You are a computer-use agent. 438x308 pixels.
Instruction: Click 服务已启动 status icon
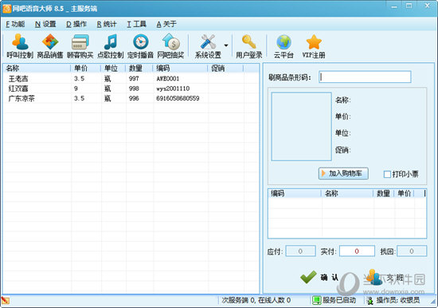(317, 301)
